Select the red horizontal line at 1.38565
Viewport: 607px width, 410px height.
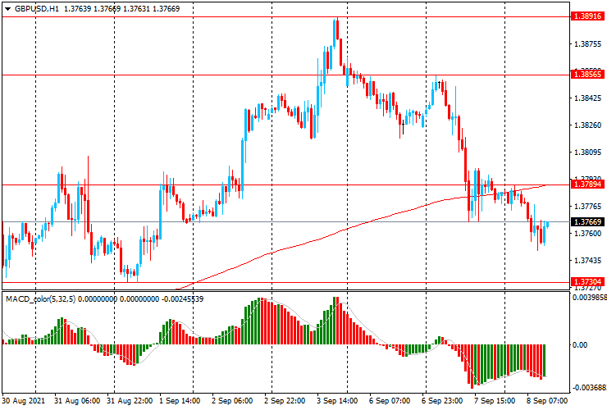(286, 75)
